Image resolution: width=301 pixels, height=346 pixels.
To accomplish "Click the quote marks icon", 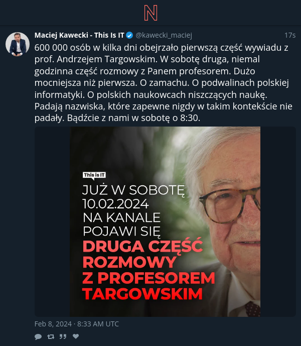I will [x=63, y=336].
